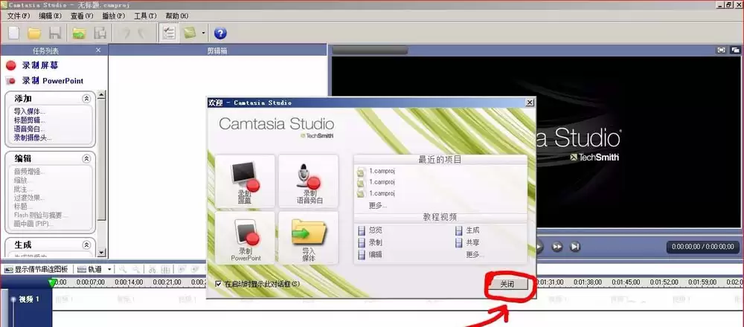744x327 pixels.
Task: Click the scissors cut icon on the timeline toolbar
Action: [153, 269]
